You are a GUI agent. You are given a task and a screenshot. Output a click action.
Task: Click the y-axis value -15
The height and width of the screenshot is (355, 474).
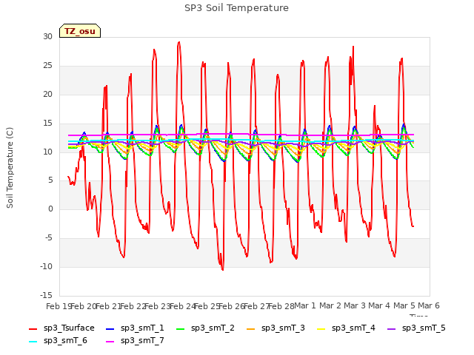pyautogui.click(x=46, y=295)
